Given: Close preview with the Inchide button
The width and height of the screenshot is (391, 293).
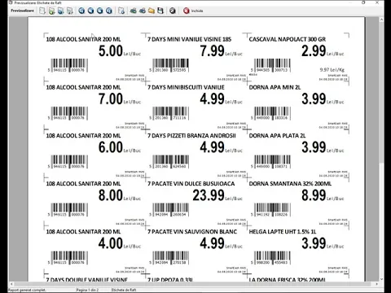Looking at the screenshot, I should tap(193, 11).
